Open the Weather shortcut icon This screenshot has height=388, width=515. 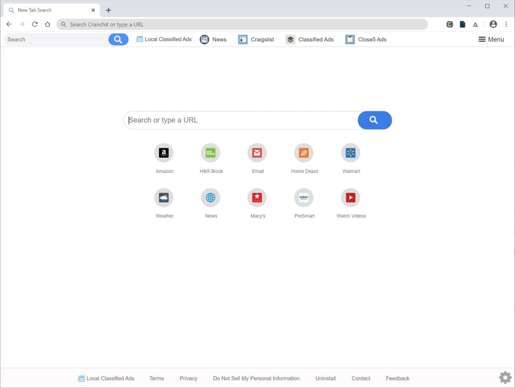(x=164, y=198)
